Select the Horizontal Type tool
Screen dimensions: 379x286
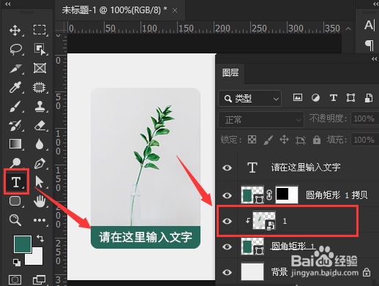point(16,182)
